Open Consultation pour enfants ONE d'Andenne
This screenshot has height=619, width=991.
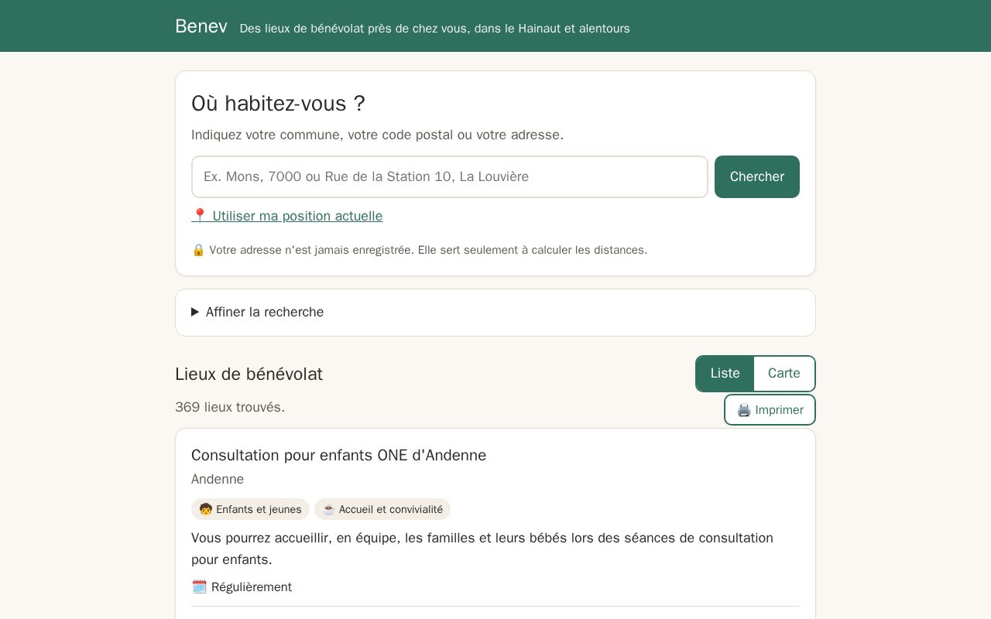[338, 455]
